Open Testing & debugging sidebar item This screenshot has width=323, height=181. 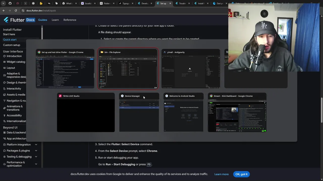coord(19,157)
